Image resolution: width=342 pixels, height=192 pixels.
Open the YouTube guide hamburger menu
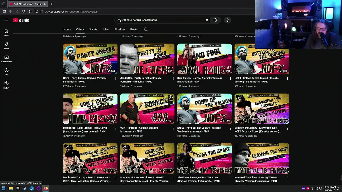pos(6,20)
